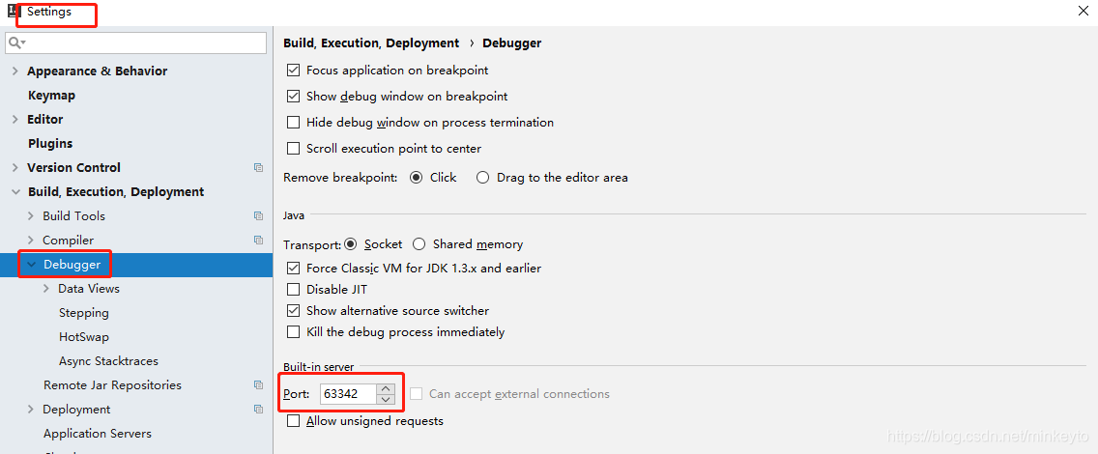Click the project-scope icon beside Compiler
Viewport: 1098px width, 454px height.
tap(258, 241)
